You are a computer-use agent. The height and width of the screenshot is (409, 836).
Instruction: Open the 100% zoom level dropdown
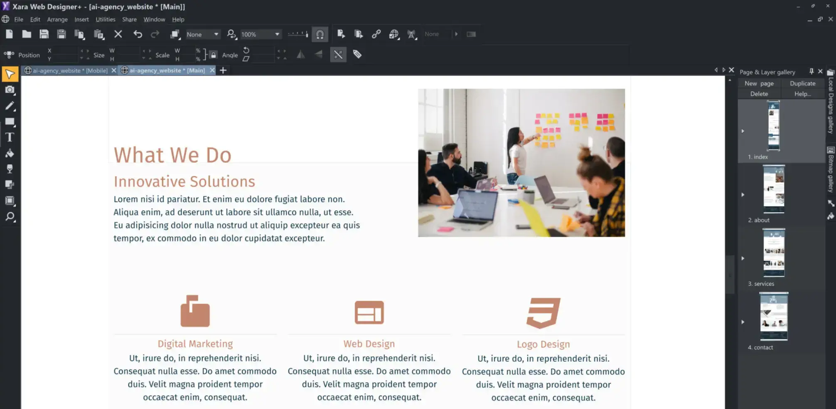coord(277,34)
